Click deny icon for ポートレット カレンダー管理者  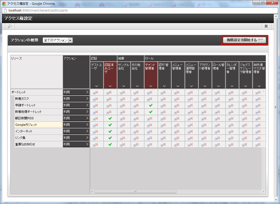231,92
